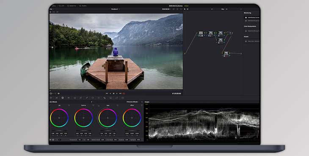Open the Media Pool panel

click(72, 5)
